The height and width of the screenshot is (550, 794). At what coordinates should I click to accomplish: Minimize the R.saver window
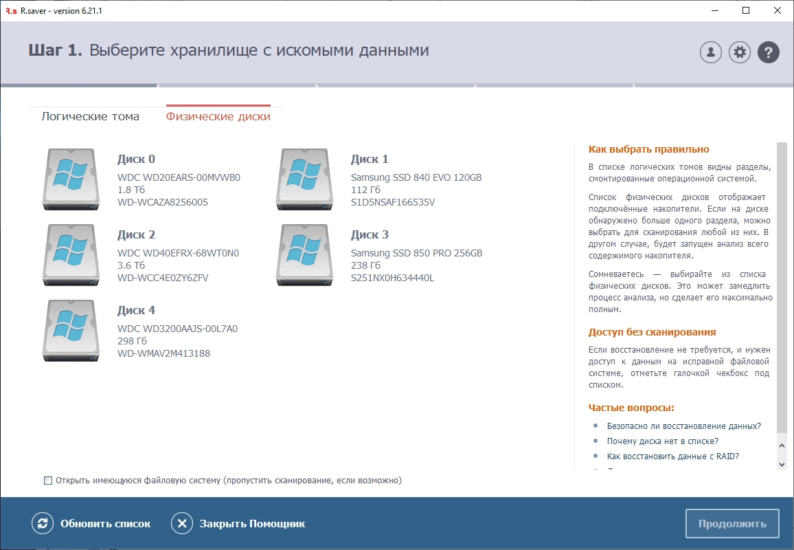point(715,10)
